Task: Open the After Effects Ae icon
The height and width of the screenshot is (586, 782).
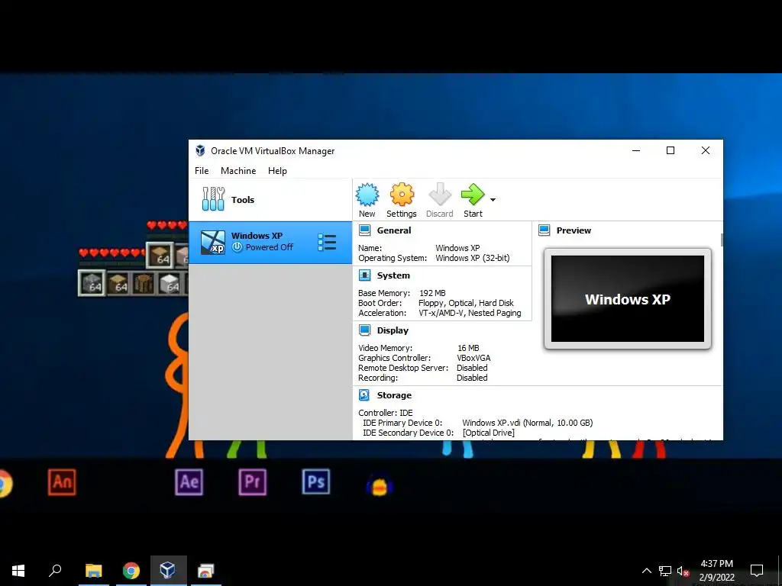Action: pyautogui.click(x=189, y=482)
